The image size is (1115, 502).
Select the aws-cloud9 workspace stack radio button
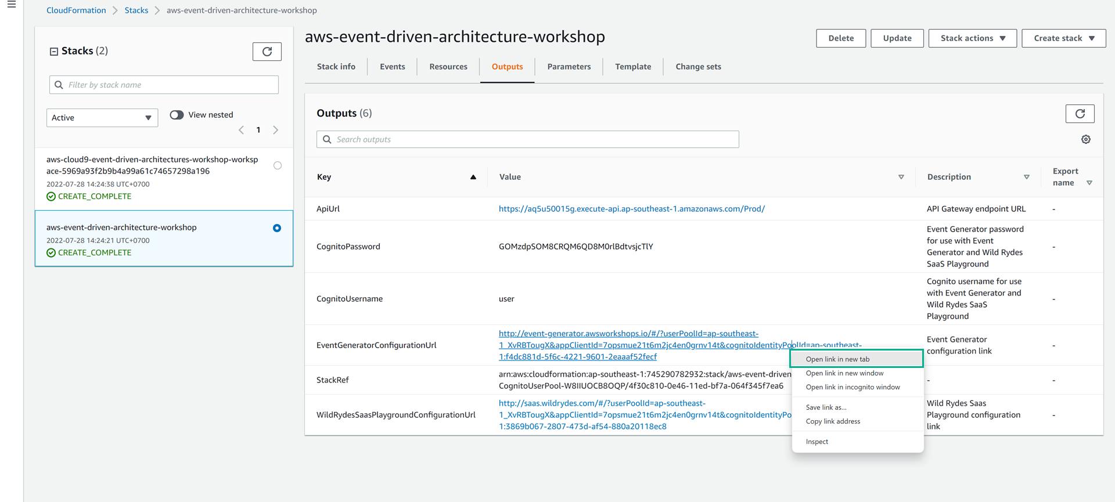278,165
